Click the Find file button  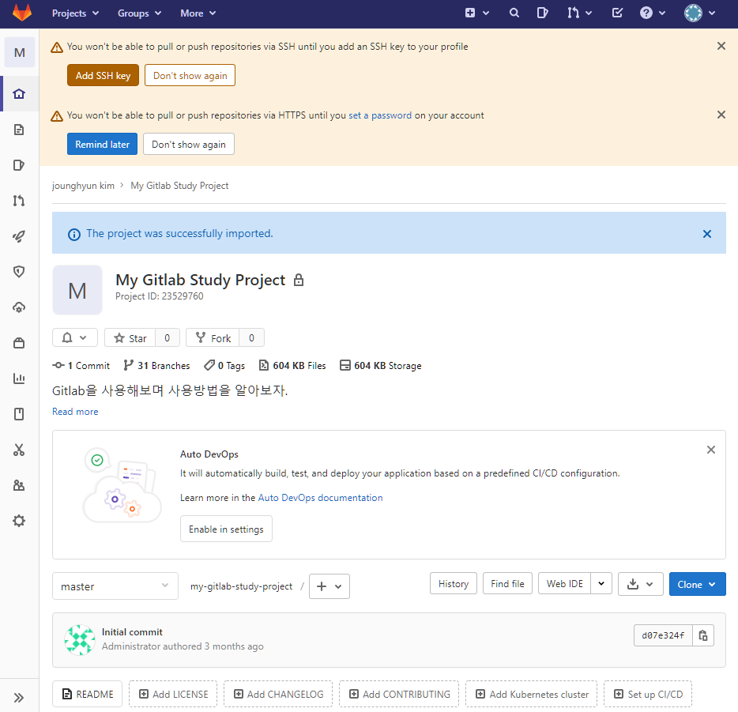[507, 583]
